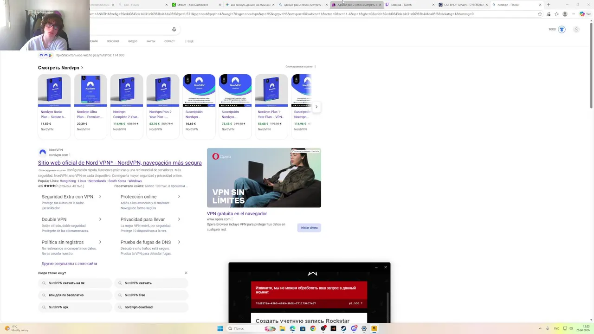594x334 pixels.
Task: Show hidden system tray icons chevron
Action: coord(541,328)
